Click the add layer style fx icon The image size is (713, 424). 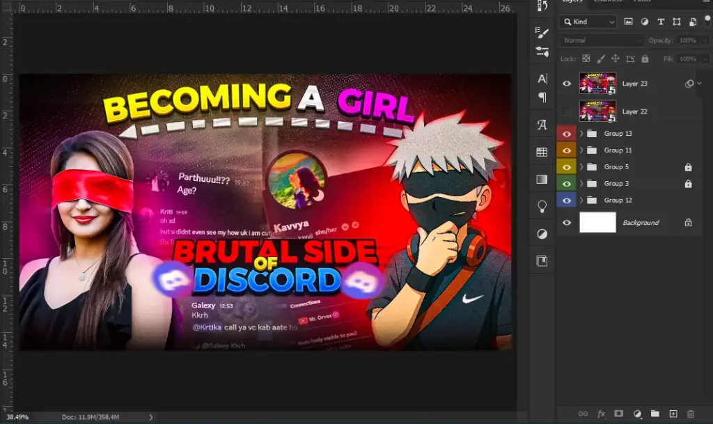(602, 414)
